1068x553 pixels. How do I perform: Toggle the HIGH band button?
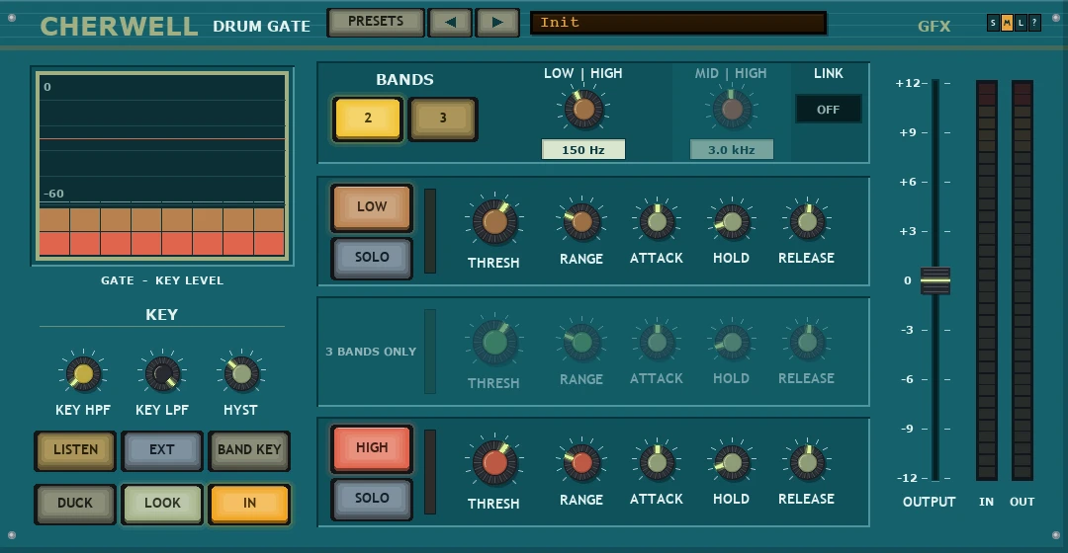372,447
